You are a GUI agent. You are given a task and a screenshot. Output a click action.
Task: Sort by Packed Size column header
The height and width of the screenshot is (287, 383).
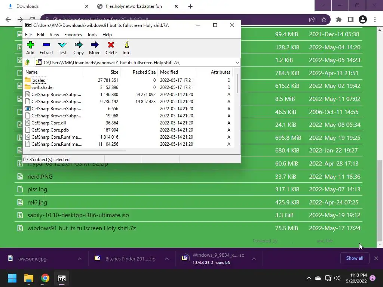pos(139,72)
